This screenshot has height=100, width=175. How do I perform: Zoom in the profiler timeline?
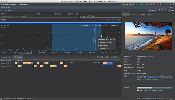[x=162, y=10]
